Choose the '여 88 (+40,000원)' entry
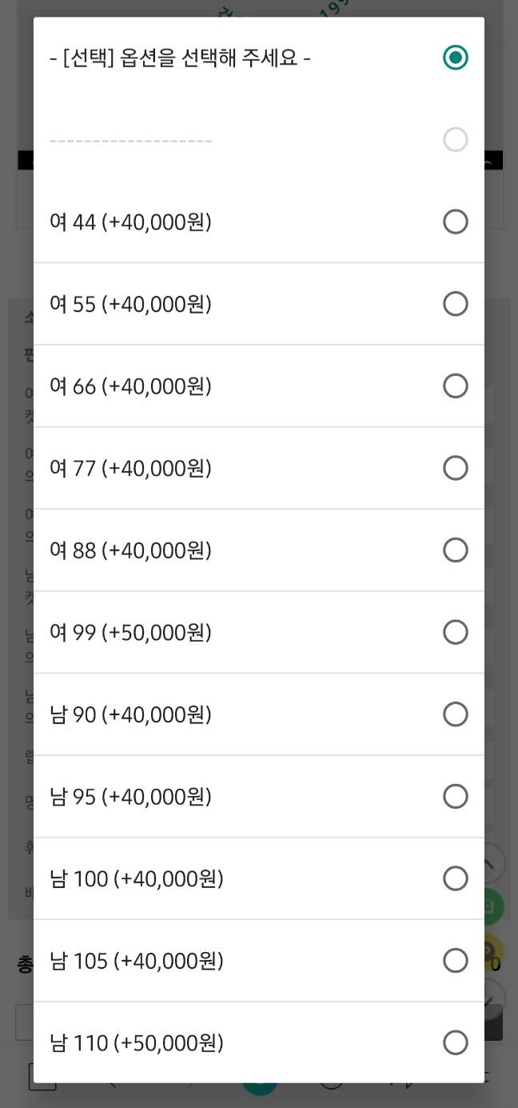This screenshot has width=518, height=1108. click(x=455, y=550)
